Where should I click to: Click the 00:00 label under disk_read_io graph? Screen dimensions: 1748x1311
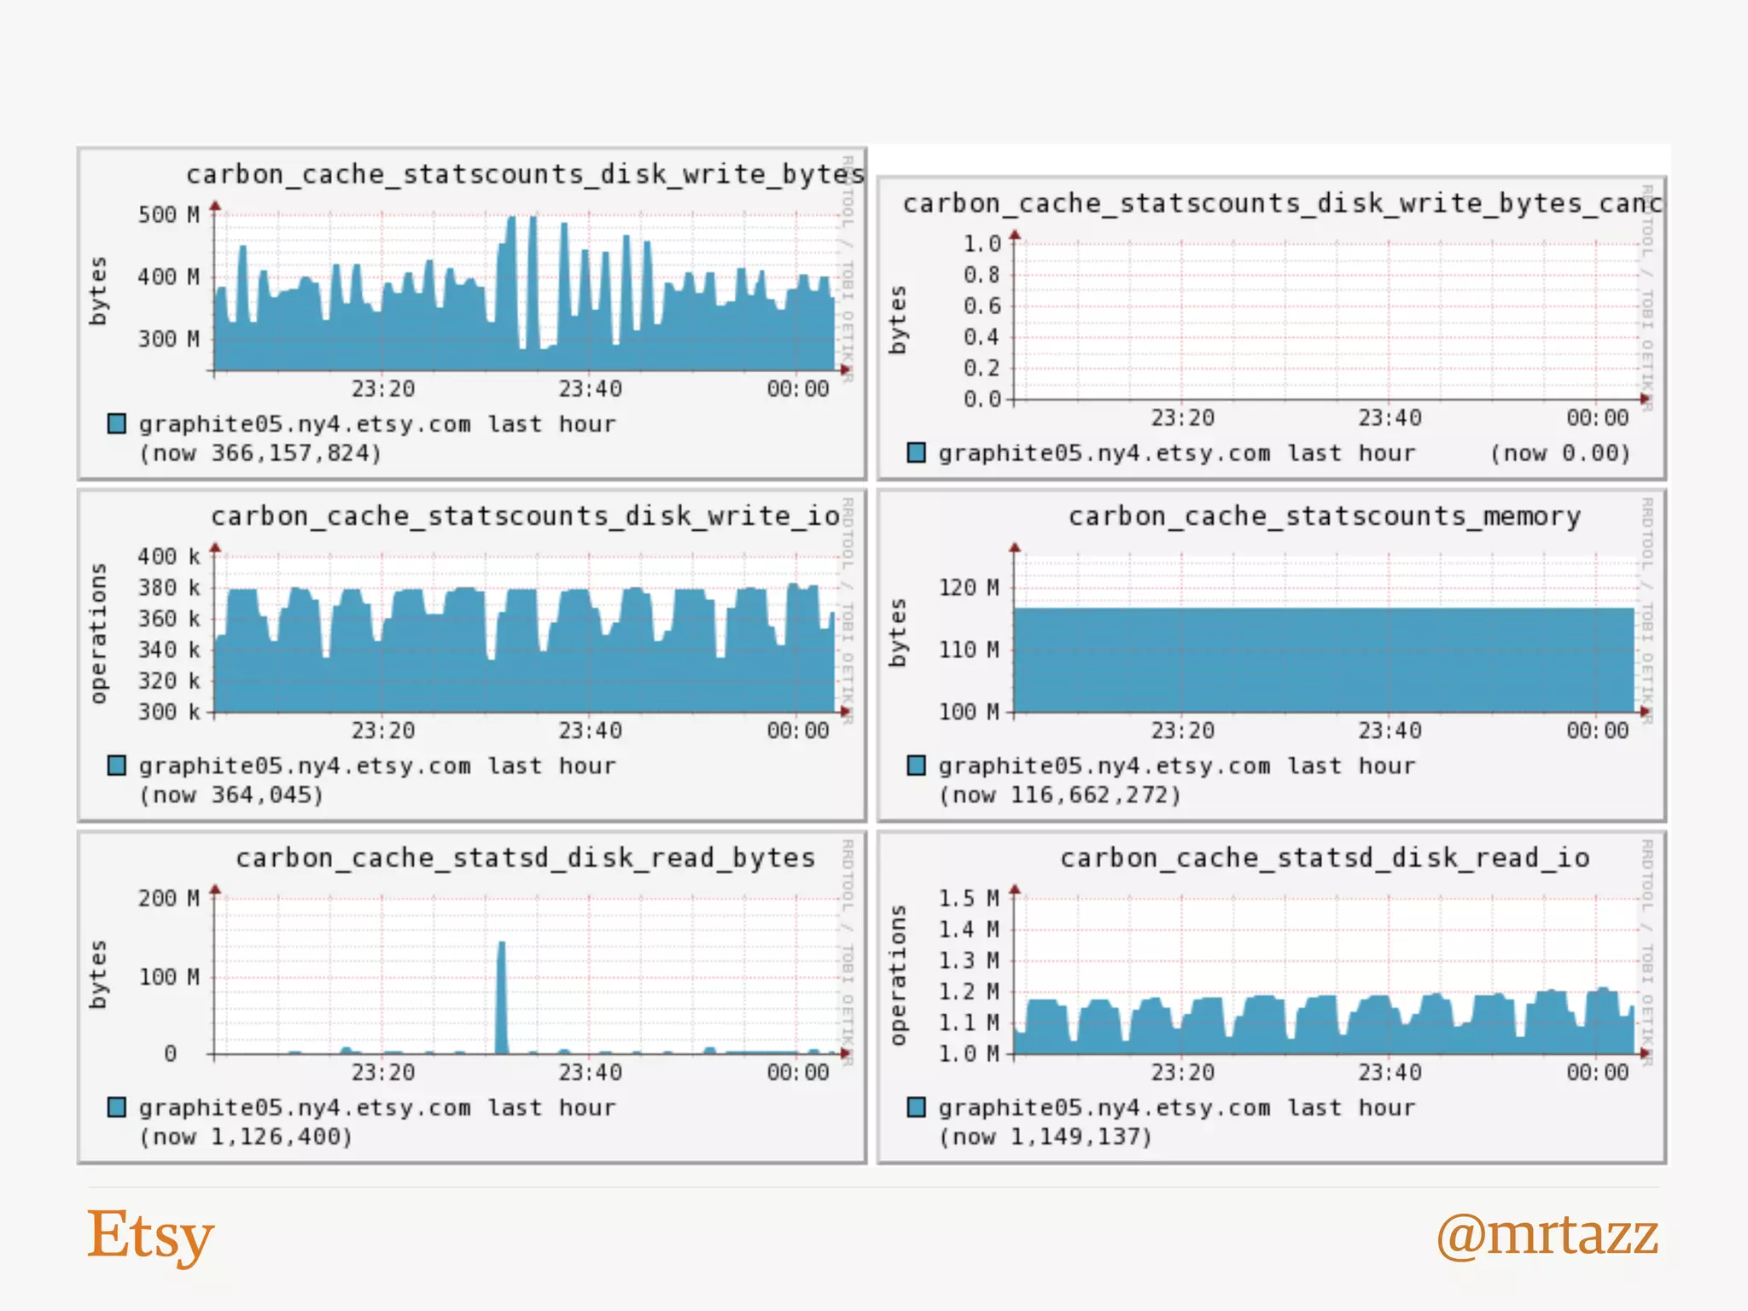(1597, 1072)
